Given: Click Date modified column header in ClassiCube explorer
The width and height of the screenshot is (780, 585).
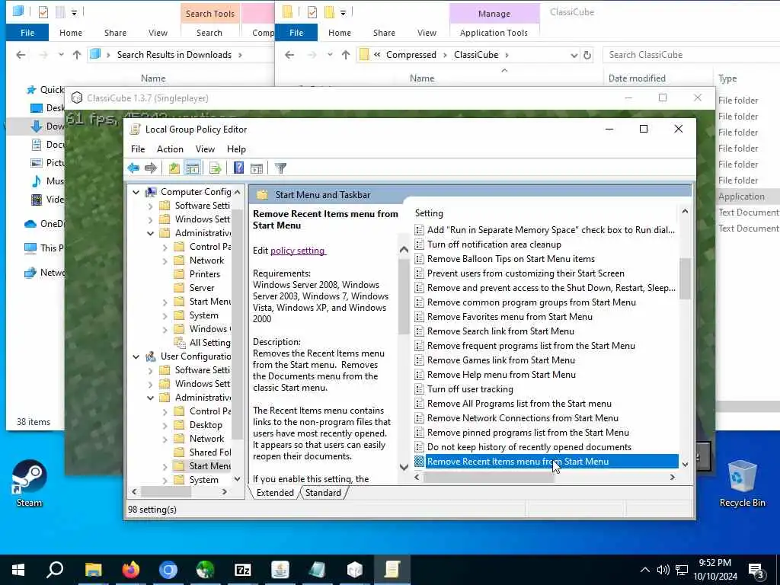Looking at the screenshot, I should 637,78.
